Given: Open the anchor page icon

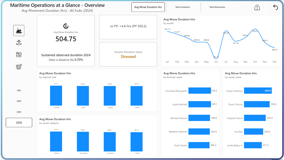Looking at the screenshot, I should point(19,43).
